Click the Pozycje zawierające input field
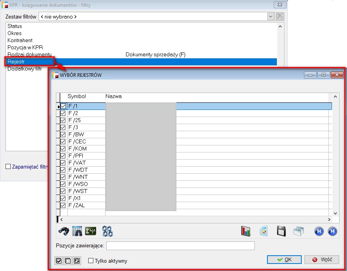 click(x=180, y=246)
